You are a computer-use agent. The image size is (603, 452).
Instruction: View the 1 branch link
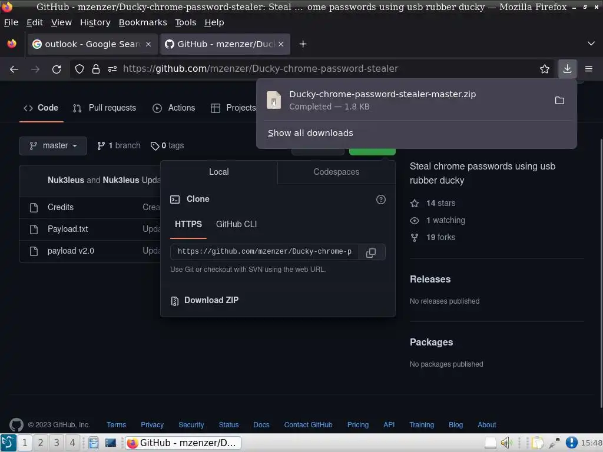click(119, 146)
